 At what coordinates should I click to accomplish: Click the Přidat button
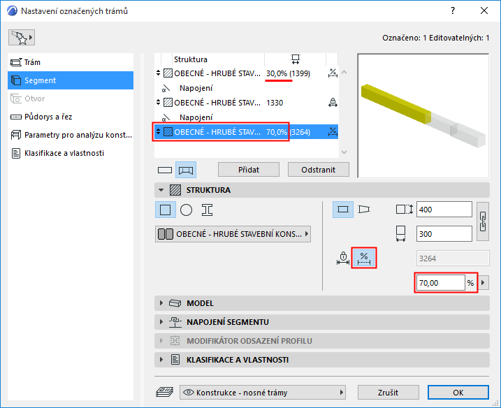pos(249,170)
